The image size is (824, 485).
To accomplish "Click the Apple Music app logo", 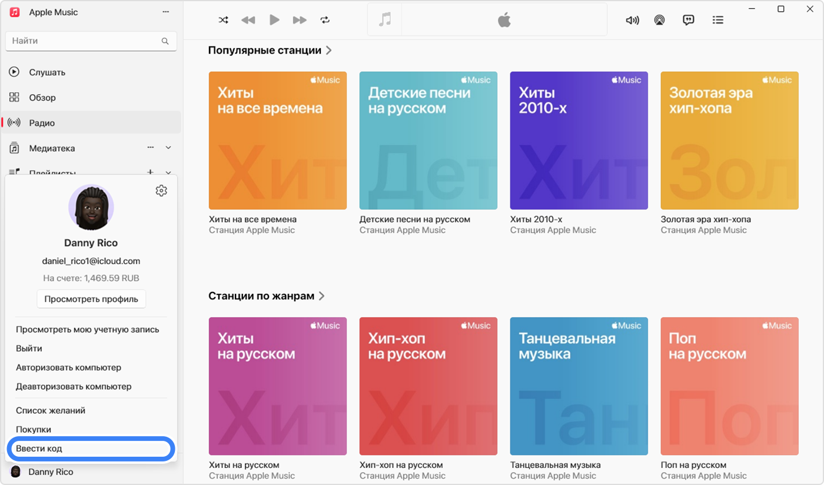I will (x=15, y=12).
